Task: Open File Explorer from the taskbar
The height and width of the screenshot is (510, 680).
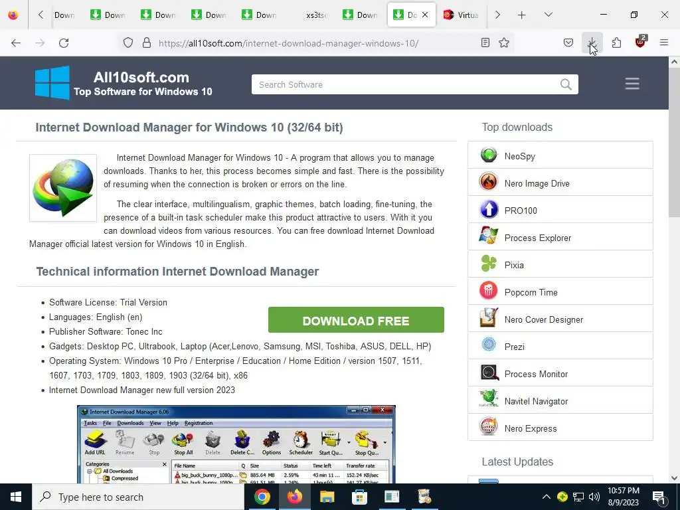Action: point(327,497)
